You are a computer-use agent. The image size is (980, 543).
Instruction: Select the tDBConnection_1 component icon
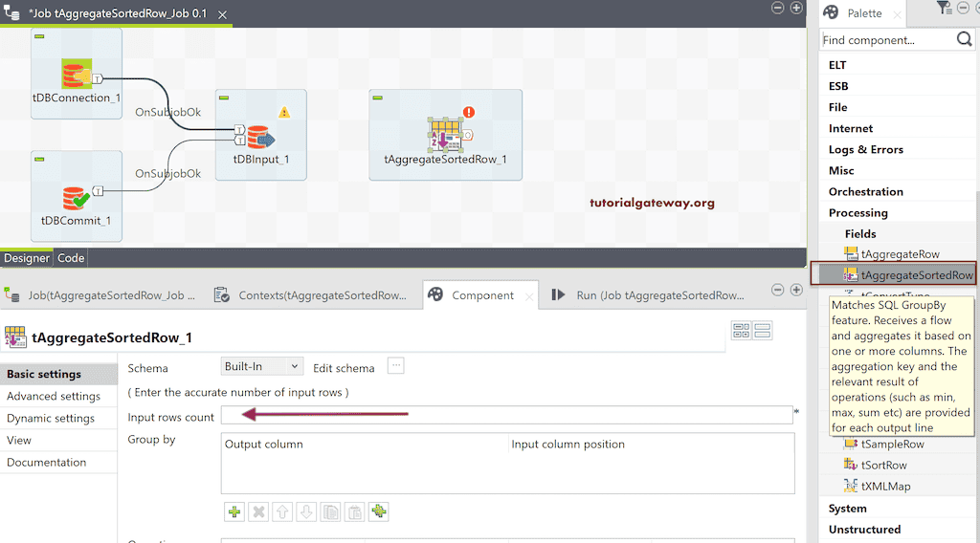[x=77, y=74]
